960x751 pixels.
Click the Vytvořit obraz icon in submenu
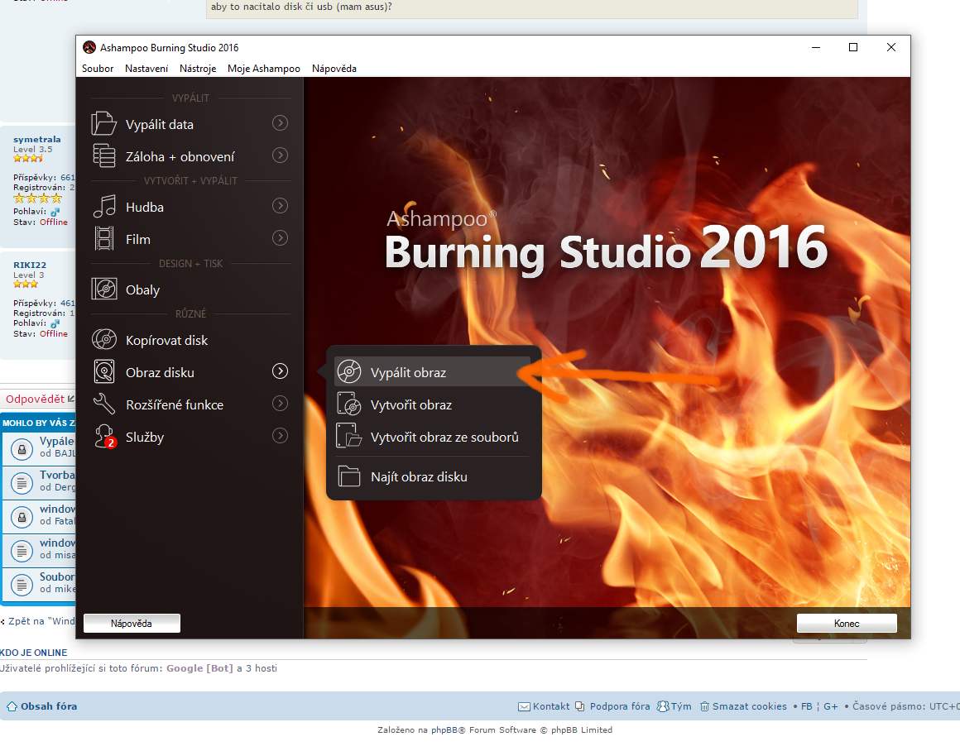[x=349, y=404]
